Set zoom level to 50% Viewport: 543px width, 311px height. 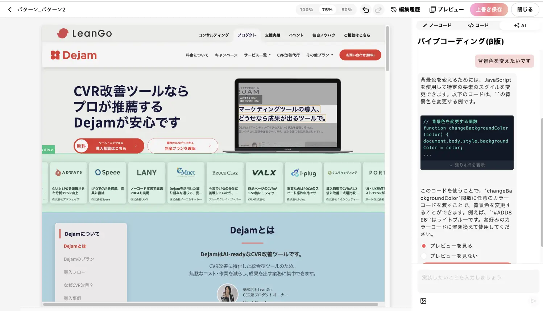(347, 10)
